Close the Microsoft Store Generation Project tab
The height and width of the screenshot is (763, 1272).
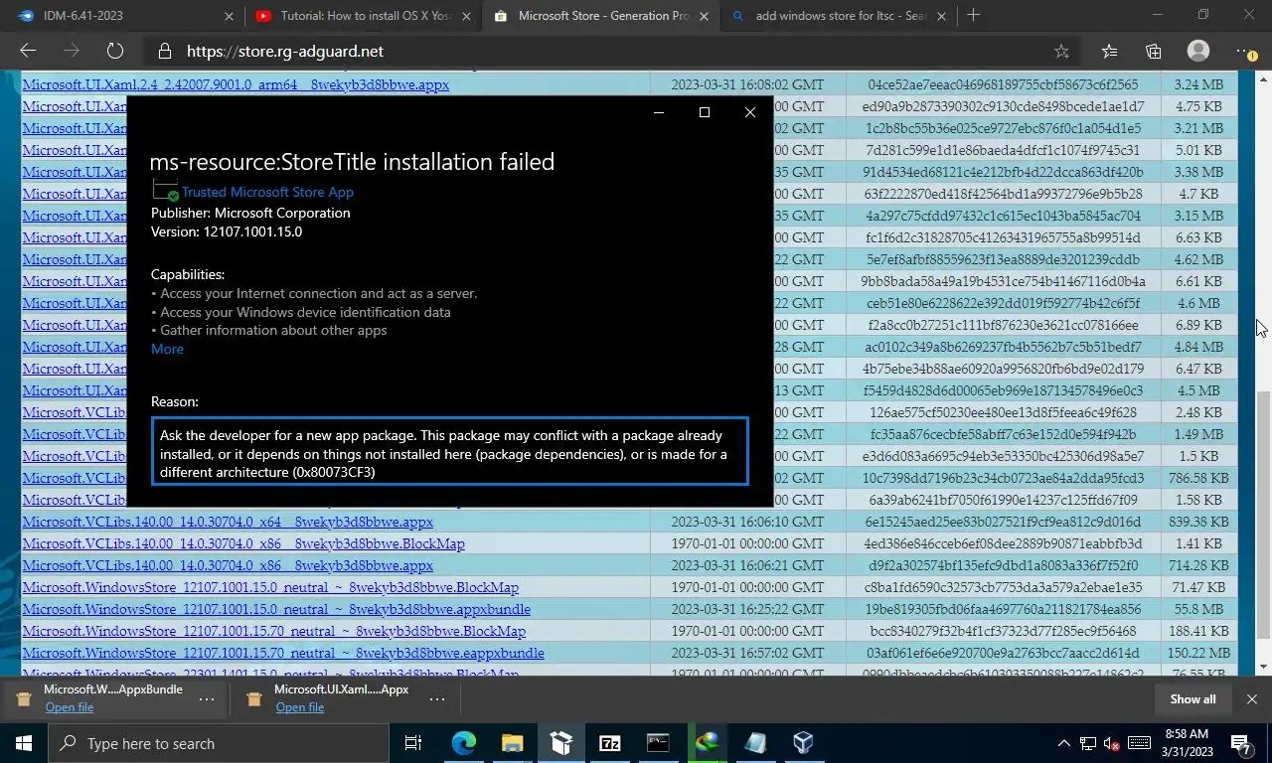pyautogui.click(x=705, y=16)
